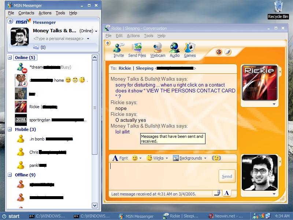Click first offline contact icon

pos(21,184)
